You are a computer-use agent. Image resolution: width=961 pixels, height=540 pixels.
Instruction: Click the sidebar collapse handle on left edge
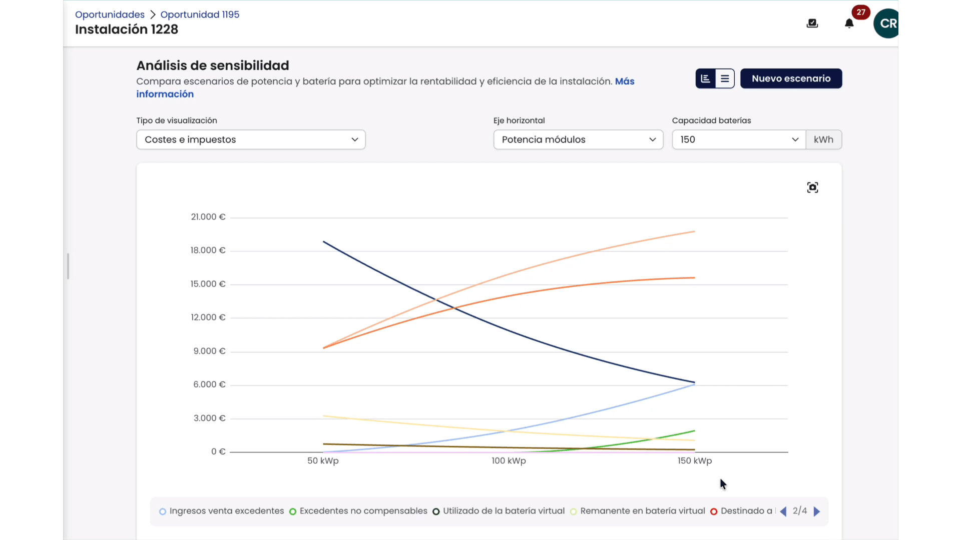tap(68, 266)
